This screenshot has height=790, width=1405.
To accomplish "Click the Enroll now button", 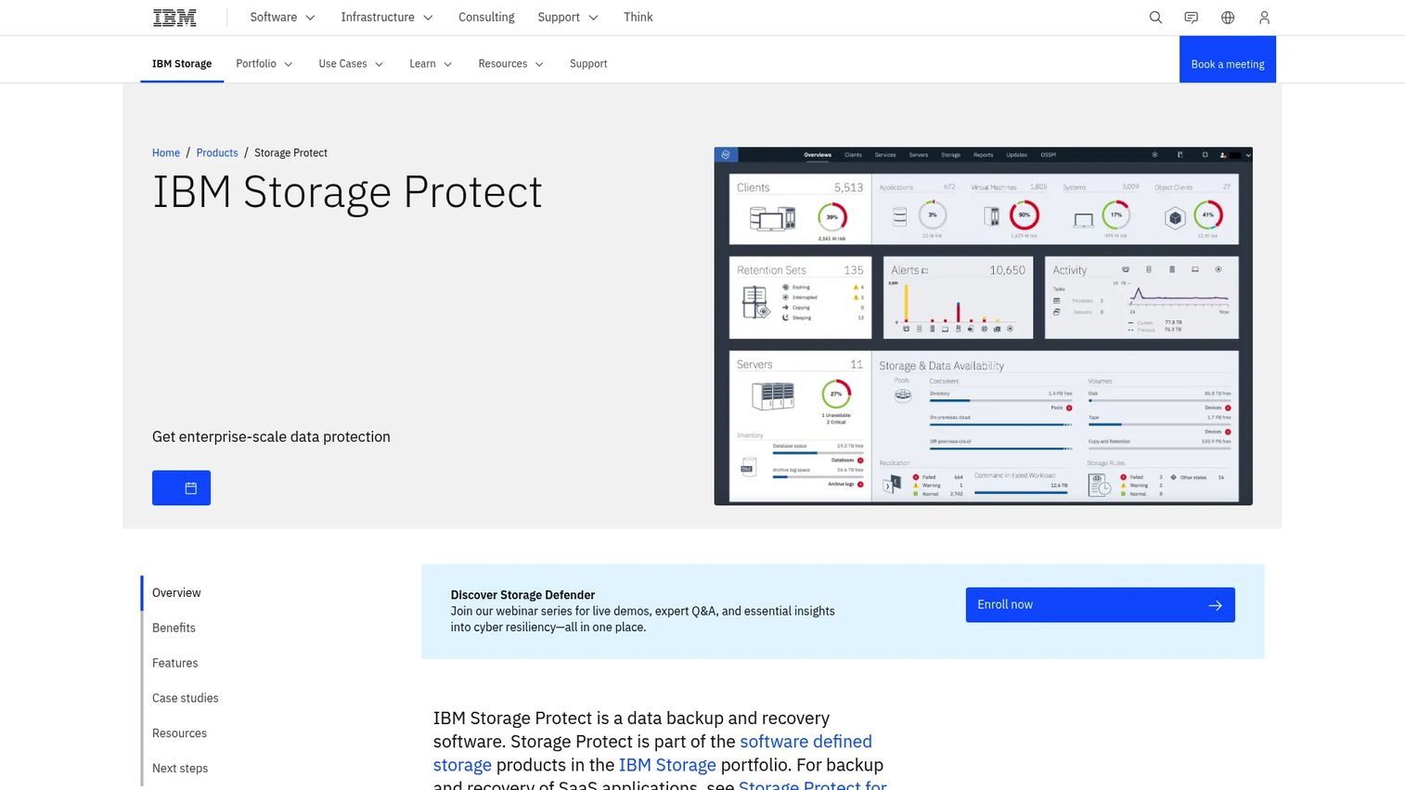I will point(1100,605).
